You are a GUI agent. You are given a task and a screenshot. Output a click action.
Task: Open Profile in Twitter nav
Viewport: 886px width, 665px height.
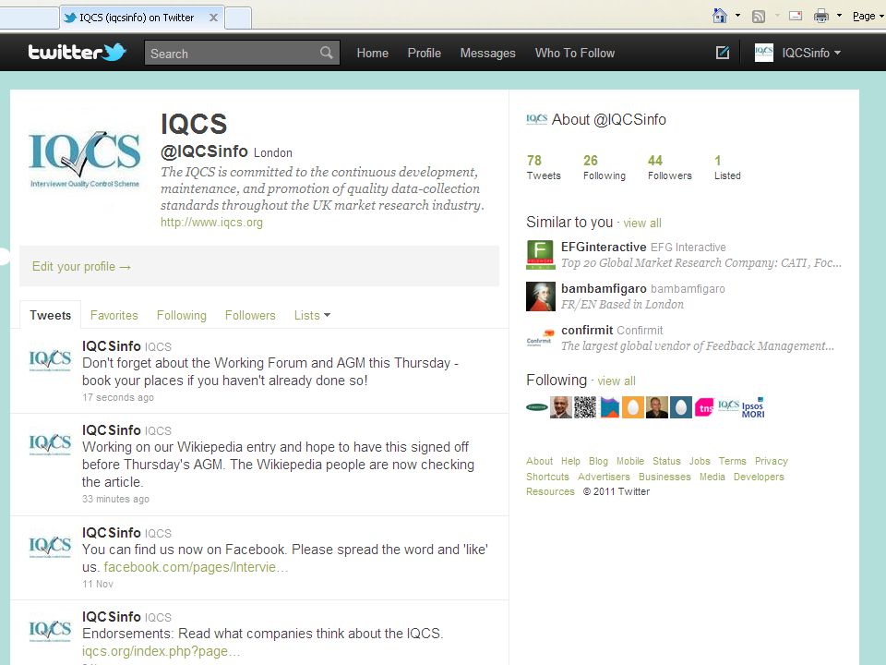pyautogui.click(x=425, y=53)
